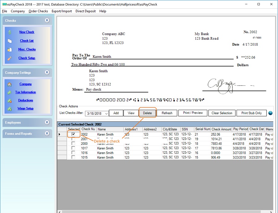Click the Add check button
Image resolution: width=278 pixels, height=213 pixels.
[116, 113]
